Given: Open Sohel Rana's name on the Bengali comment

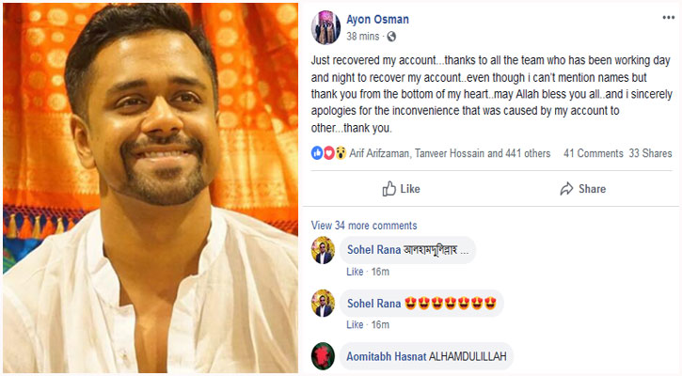Looking at the screenshot, I should tap(373, 250).
